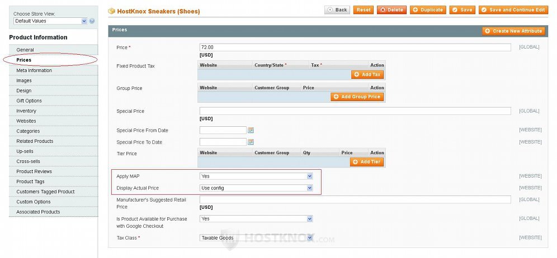Screen dimensions: 557x258
Task: Open the Apply MAP dropdown
Action: click(x=256, y=176)
